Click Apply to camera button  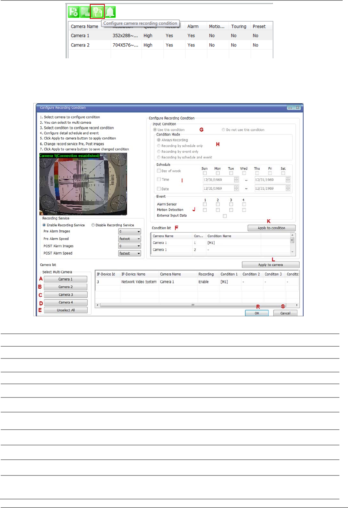(270, 265)
